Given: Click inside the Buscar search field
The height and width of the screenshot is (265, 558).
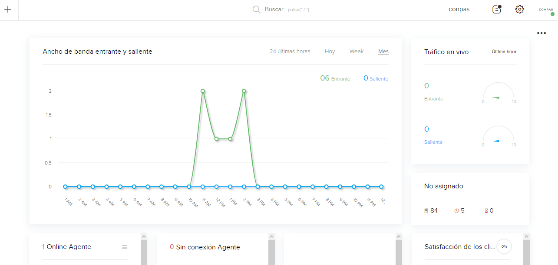Looking at the screenshot, I should [287, 10].
